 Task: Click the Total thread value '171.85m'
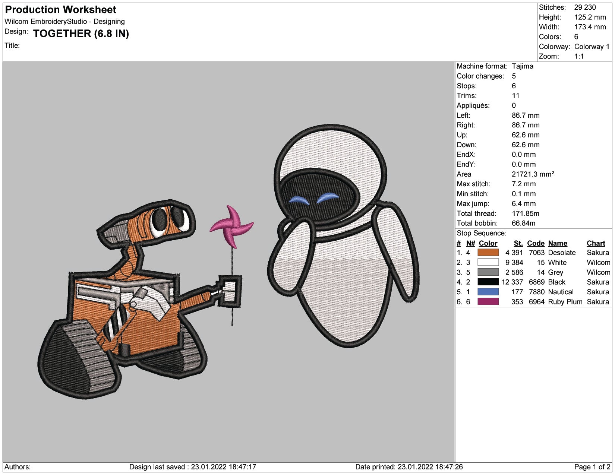(525, 213)
